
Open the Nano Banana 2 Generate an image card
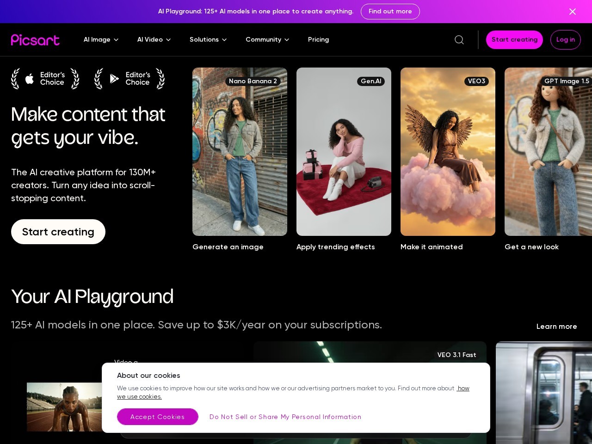(x=240, y=152)
